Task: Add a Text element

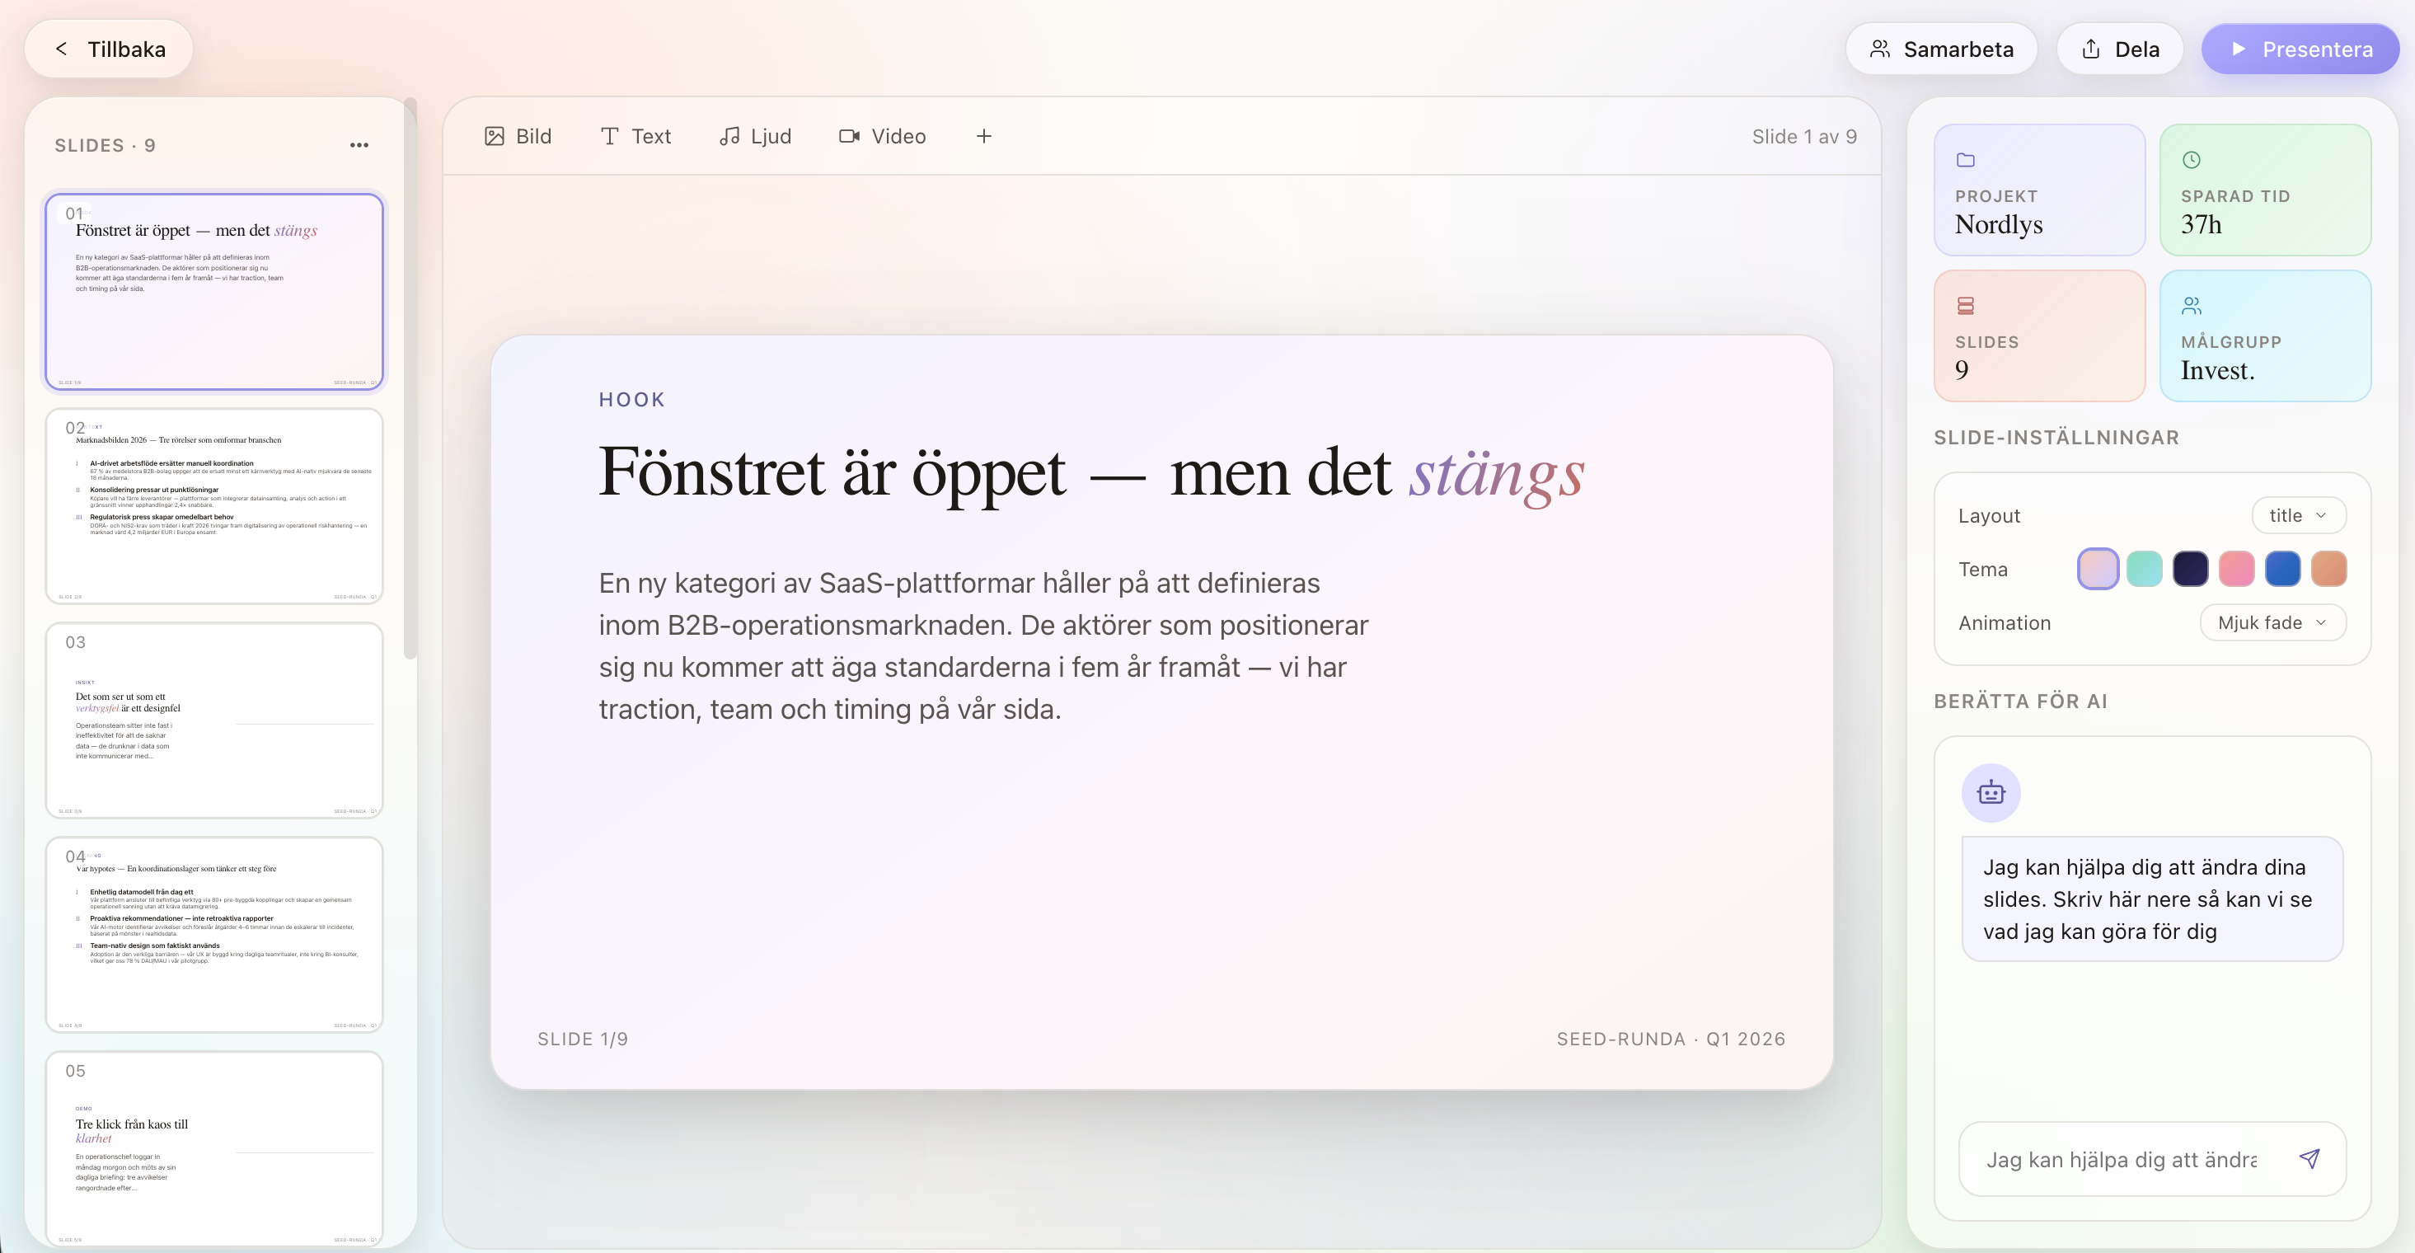Action: coord(635,136)
